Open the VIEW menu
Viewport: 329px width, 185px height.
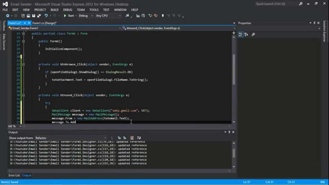[26, 10]
